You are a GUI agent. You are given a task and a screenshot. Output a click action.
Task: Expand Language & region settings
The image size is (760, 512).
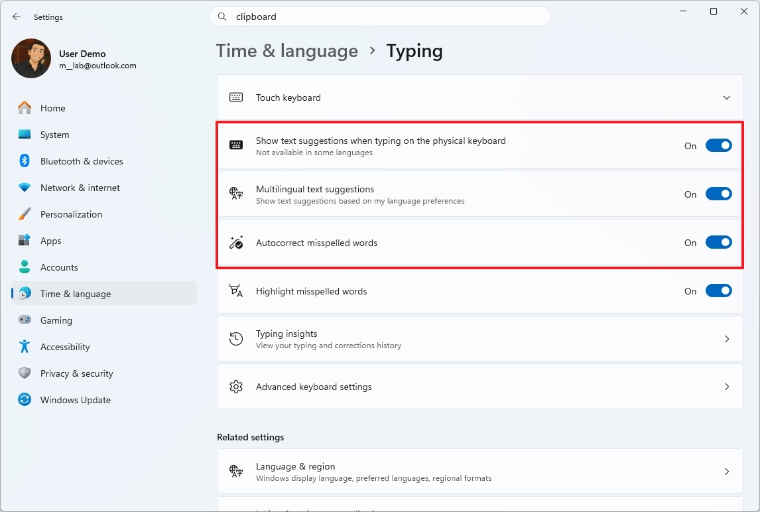[x=726, y=471]
